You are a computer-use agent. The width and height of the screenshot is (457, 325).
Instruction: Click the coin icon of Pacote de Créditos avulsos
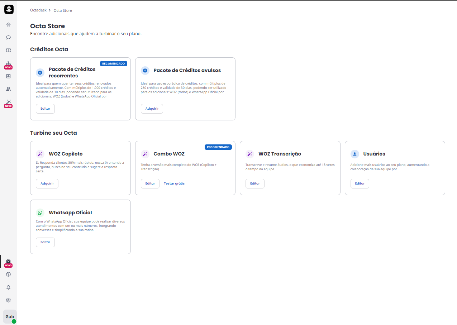pyautogui.click(x=145, y=70)
